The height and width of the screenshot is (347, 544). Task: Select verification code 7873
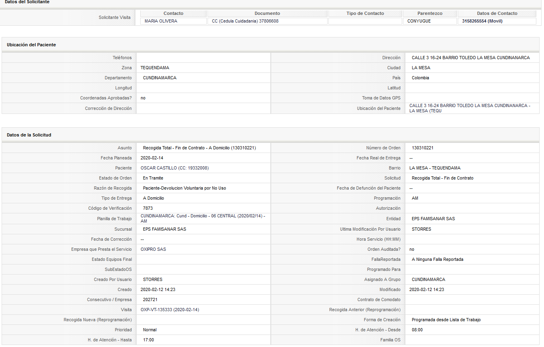[148, 208]
